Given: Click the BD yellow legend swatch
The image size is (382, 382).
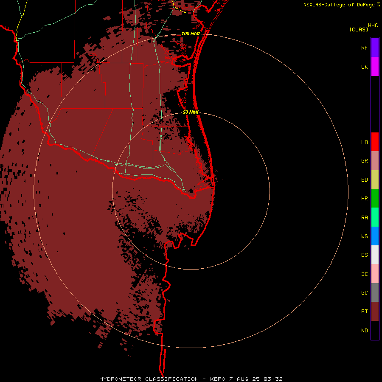Looking at the screenshot, I should [x=375, y=180].
